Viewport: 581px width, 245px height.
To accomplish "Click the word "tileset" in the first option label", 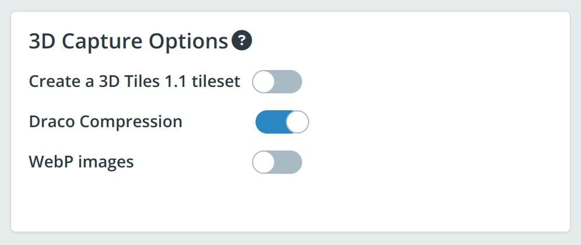I will 216,82.
